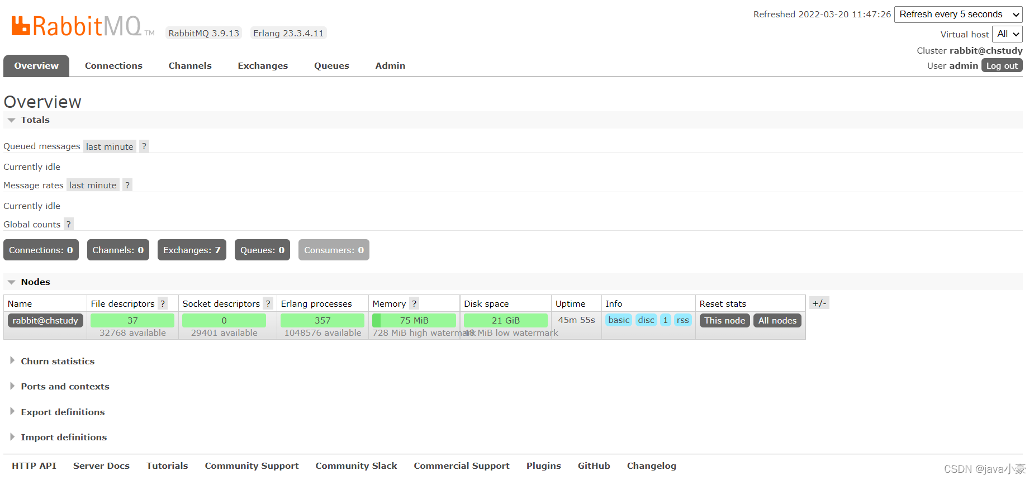Click the Cluster name rabbit@chstudy
Viewport: 1034px width, 480px height.
[986, 50]
